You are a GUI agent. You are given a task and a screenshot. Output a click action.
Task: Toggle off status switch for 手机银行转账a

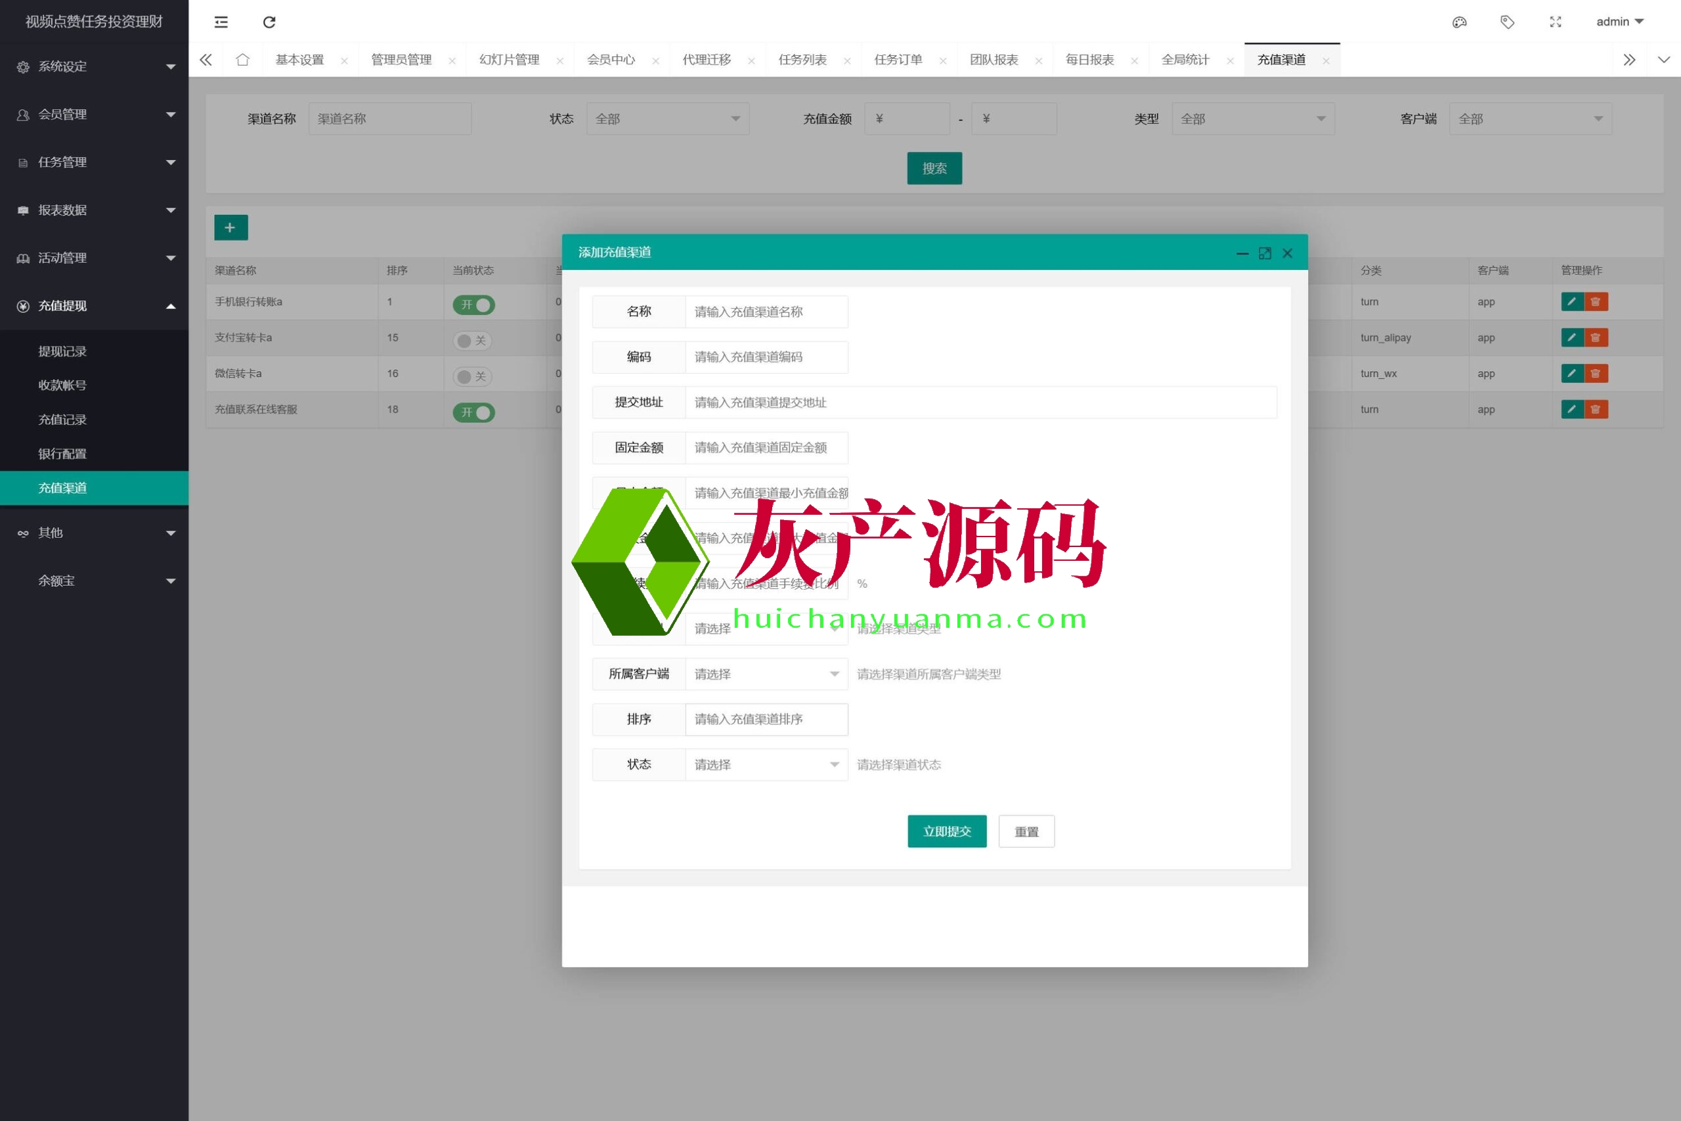tap(473, 305)
